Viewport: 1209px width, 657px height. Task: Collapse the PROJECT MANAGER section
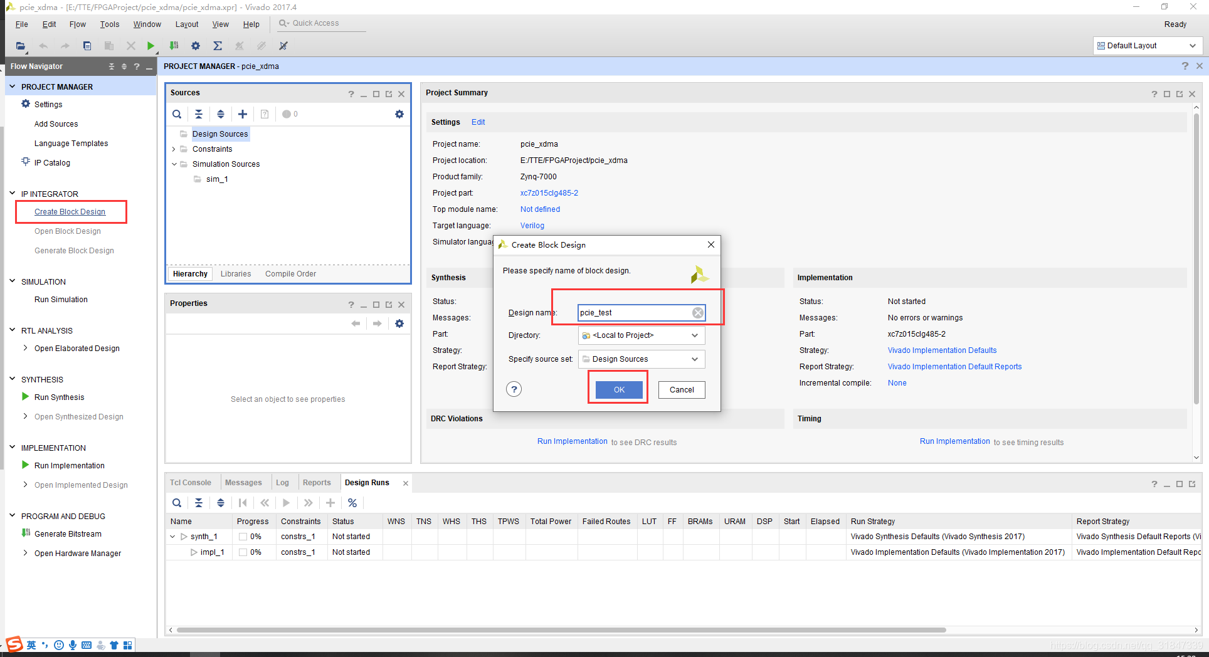[x=12, y=87]
